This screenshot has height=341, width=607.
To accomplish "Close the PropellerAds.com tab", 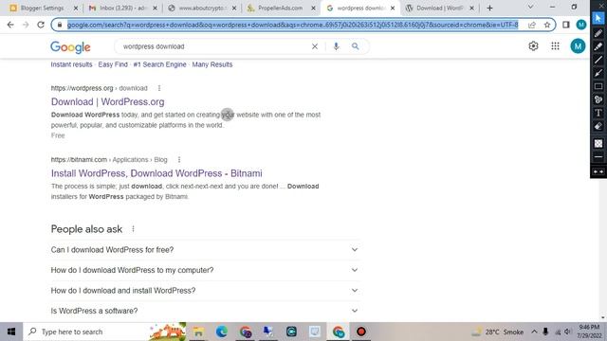I will pos(313,9).
